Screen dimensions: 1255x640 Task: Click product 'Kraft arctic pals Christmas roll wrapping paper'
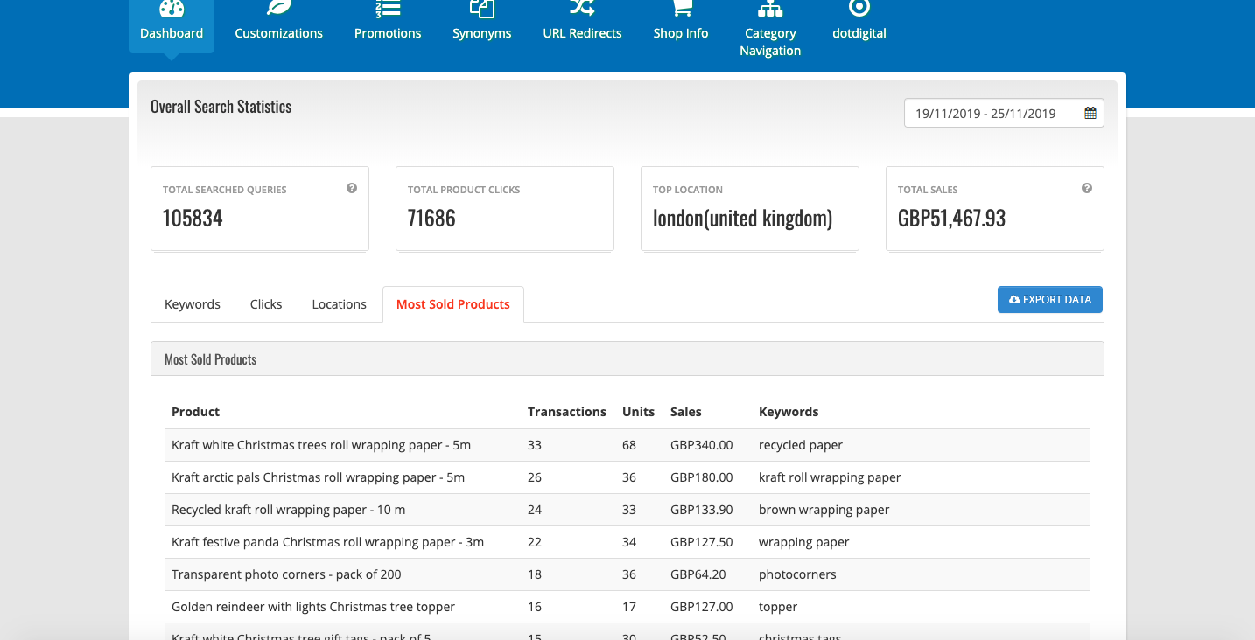(x=318, y=477)
